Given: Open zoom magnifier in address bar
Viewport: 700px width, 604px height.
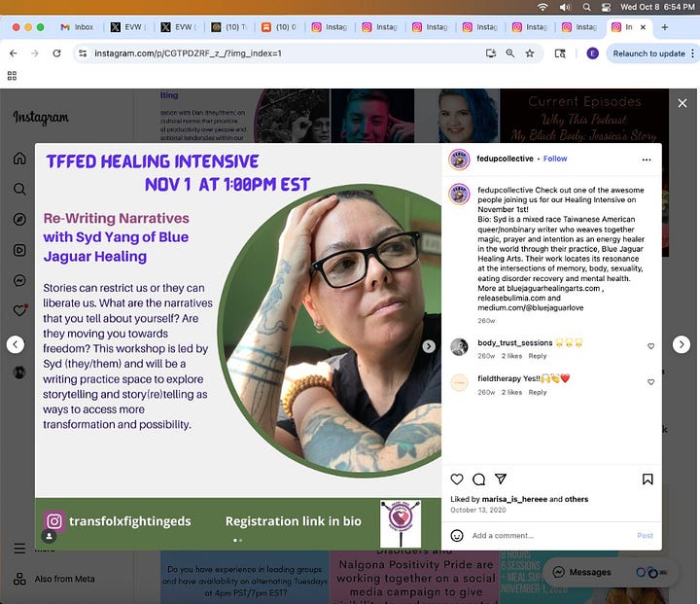Looking at the screenshot, I should [509, 53].
